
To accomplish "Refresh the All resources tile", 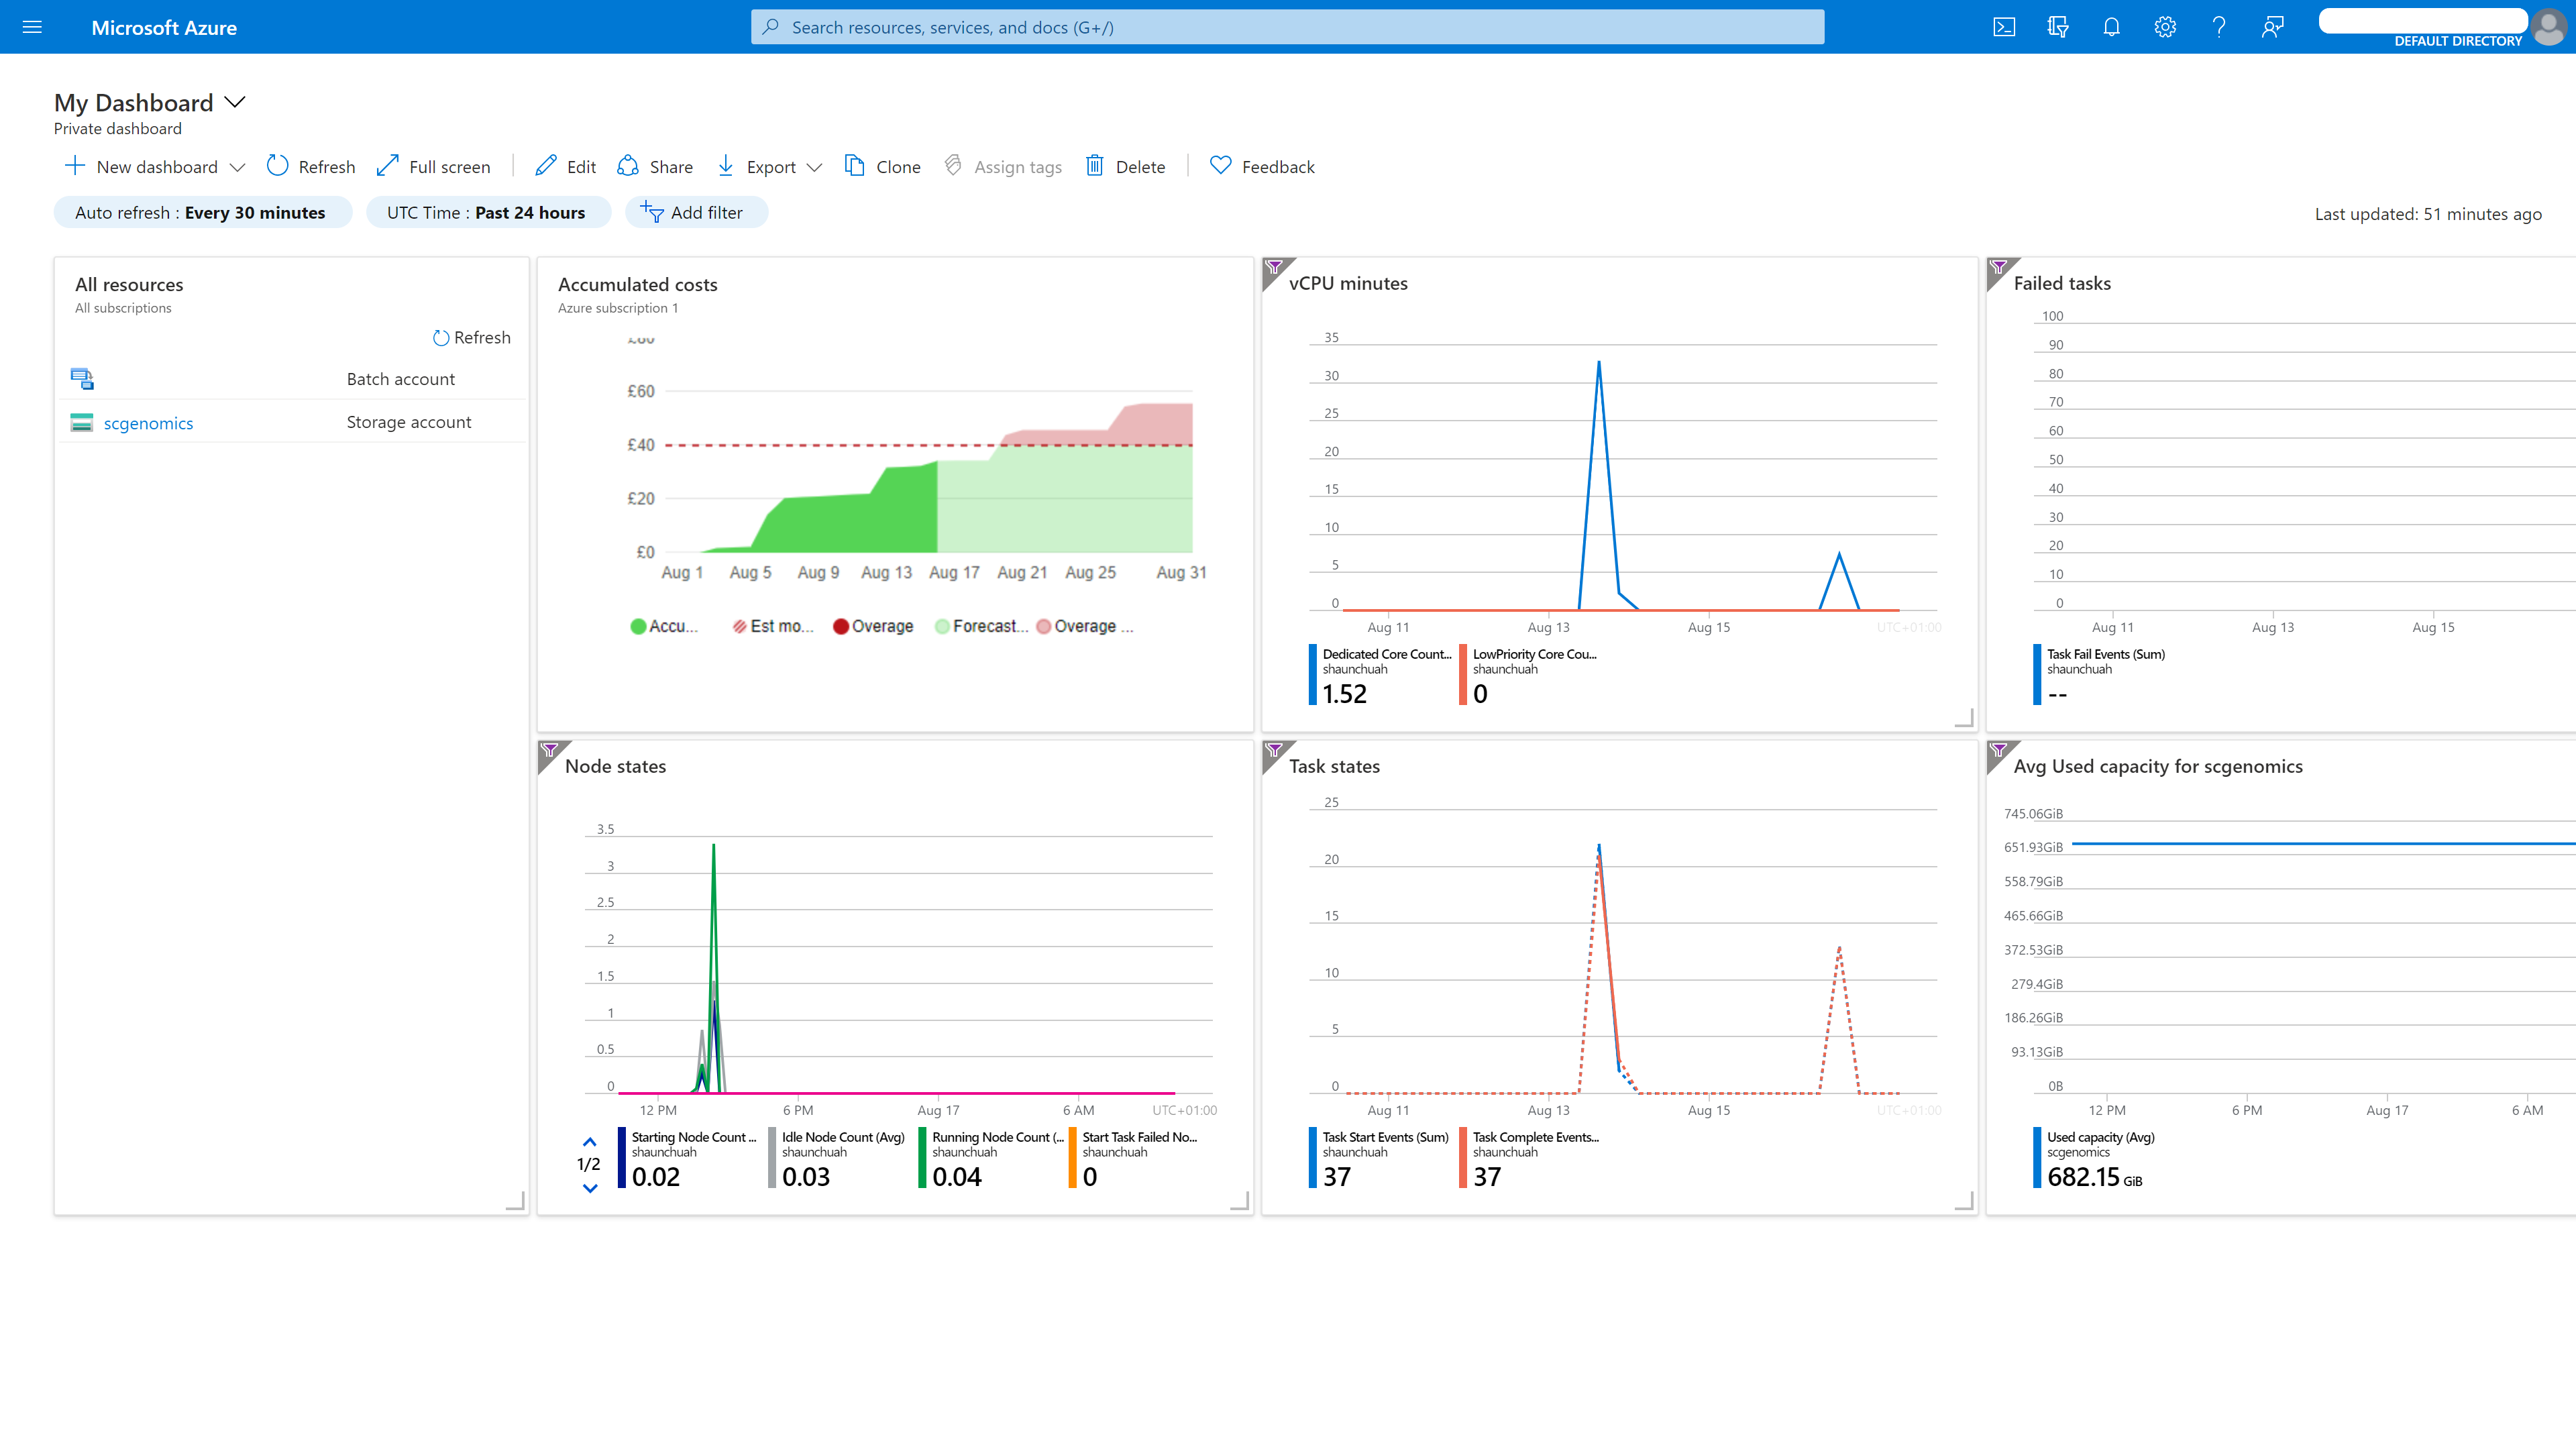I will tap(471, 338).
